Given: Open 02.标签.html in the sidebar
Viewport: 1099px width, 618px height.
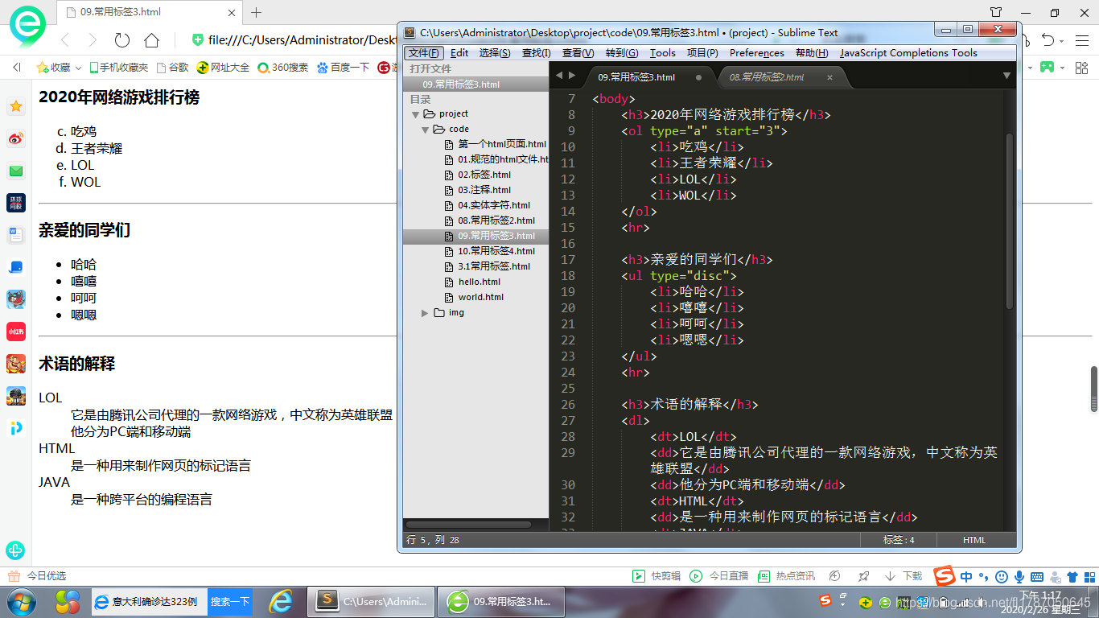Looking at the screenshot, I should [x=484, y=175].
